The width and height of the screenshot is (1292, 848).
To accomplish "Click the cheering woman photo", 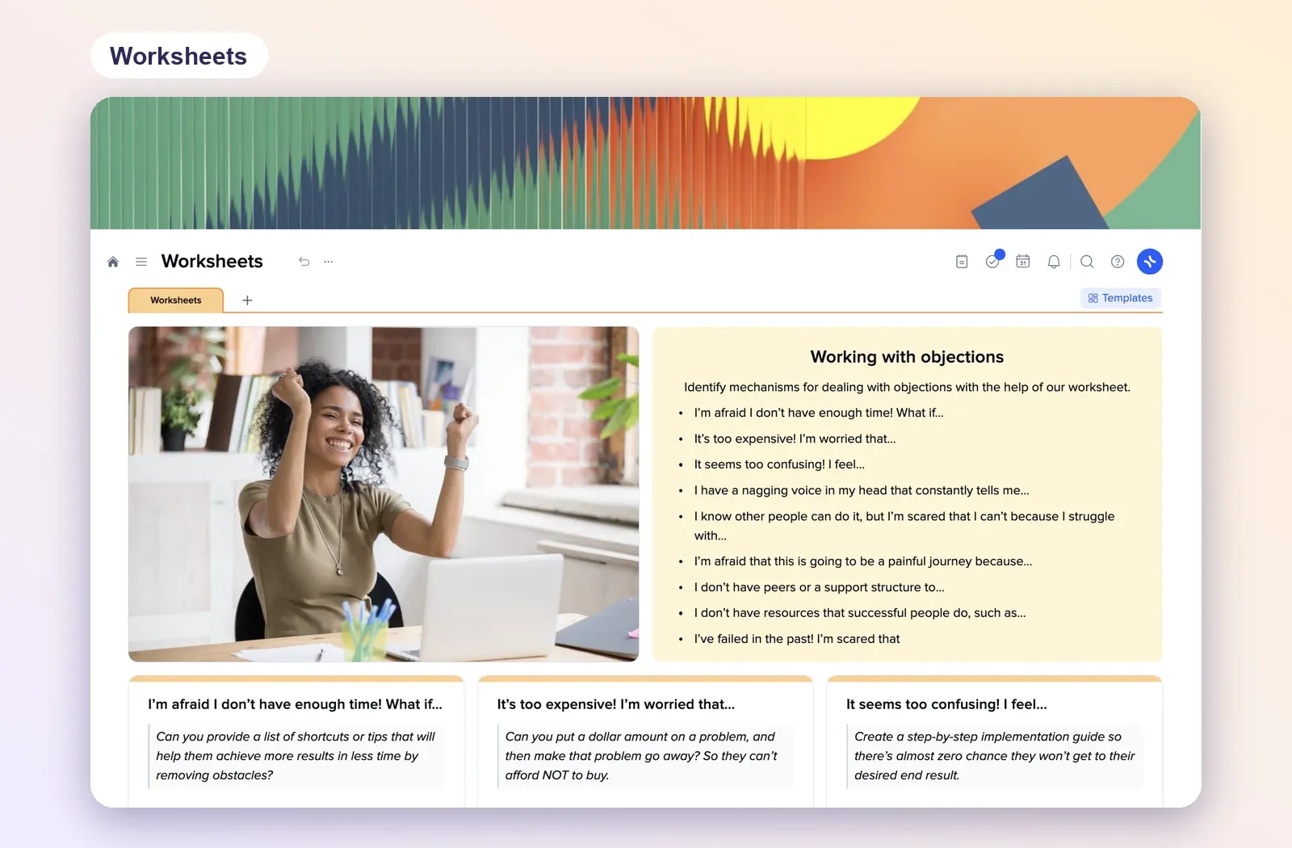I will (384, 494).
